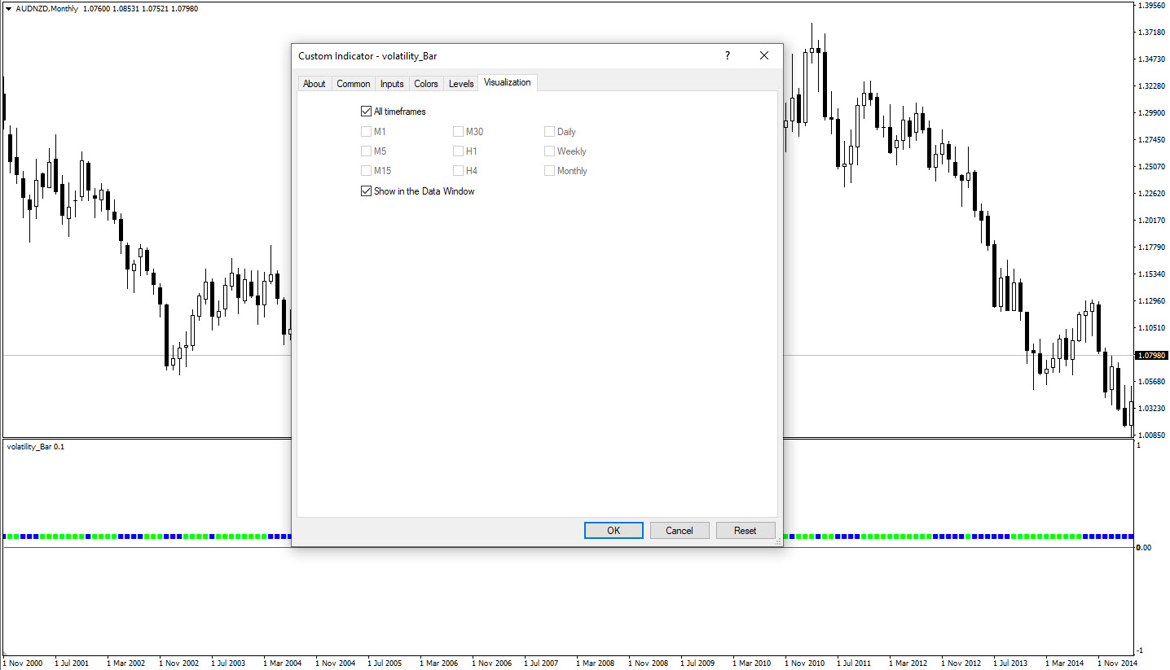
Task: Close the Custom Indicator dialog
Action: [763, 56]
